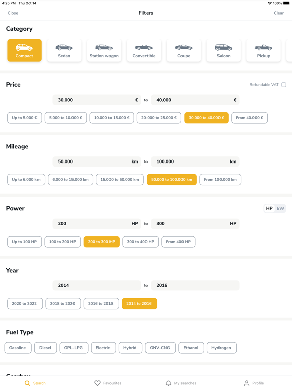The image size is (292, 390).
Task: Edit the minimum mileage 50.000 field
Action: pos(97,161)
